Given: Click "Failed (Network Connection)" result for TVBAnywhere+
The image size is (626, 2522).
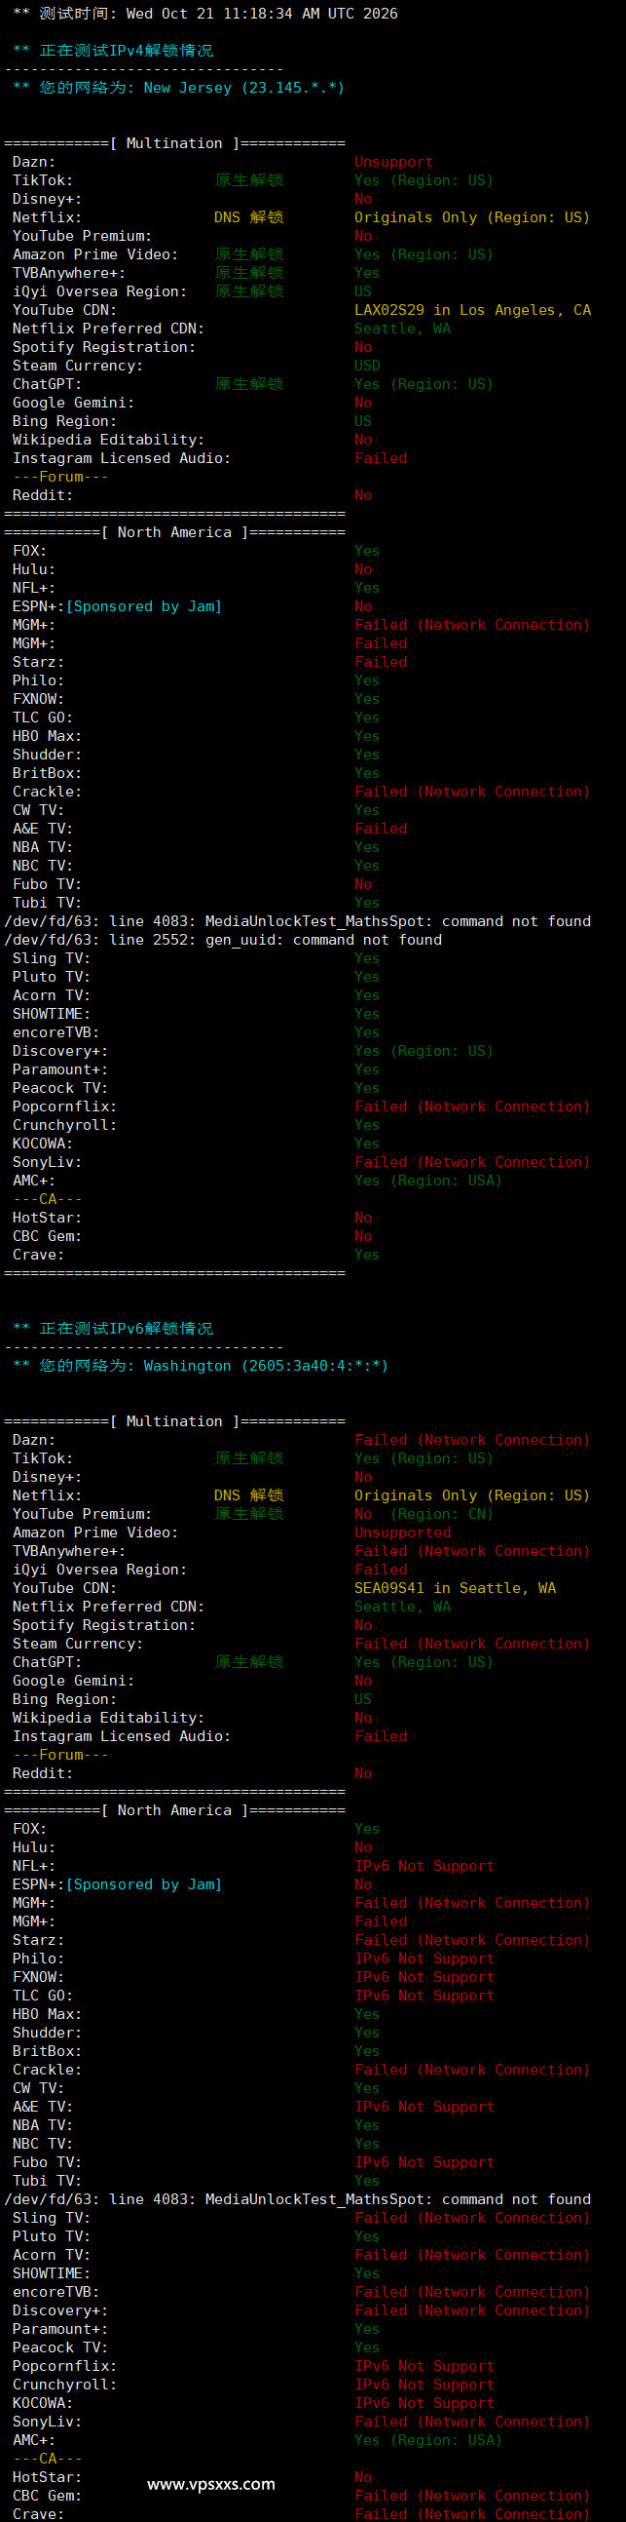Looking at the screenshot, I should [472, 1551].
